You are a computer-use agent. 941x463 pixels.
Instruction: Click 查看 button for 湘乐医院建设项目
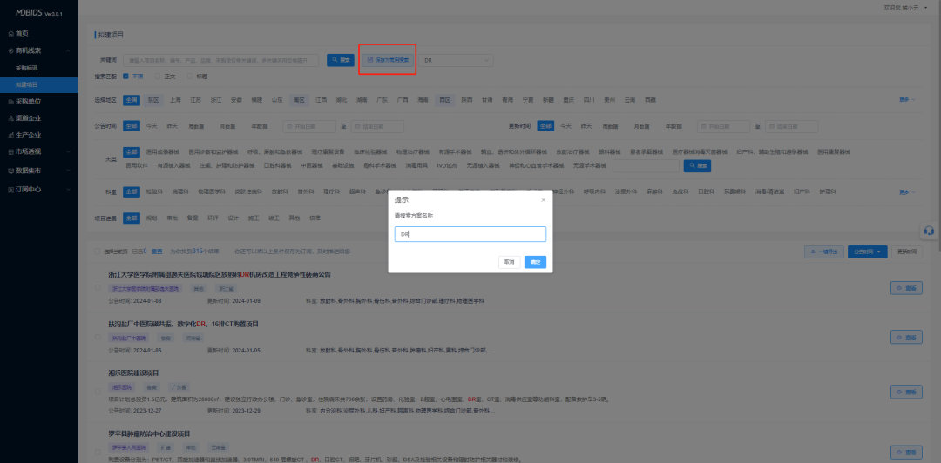[x=906, y=392]
